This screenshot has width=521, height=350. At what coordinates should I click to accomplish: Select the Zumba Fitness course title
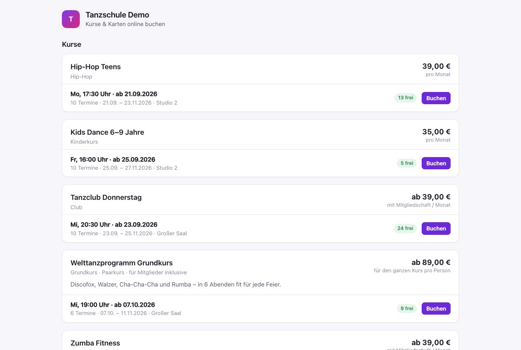95,343
